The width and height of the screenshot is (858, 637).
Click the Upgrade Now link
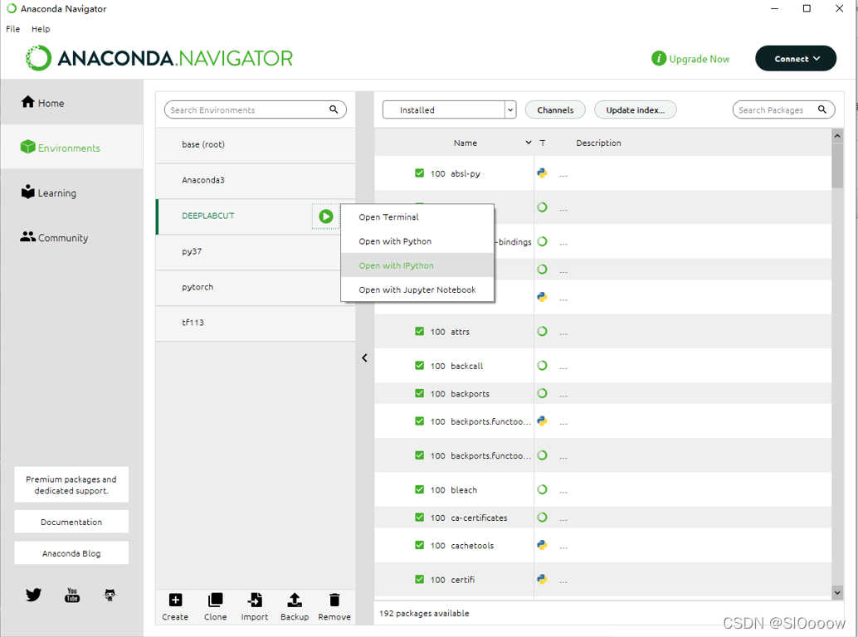[699, 59]
